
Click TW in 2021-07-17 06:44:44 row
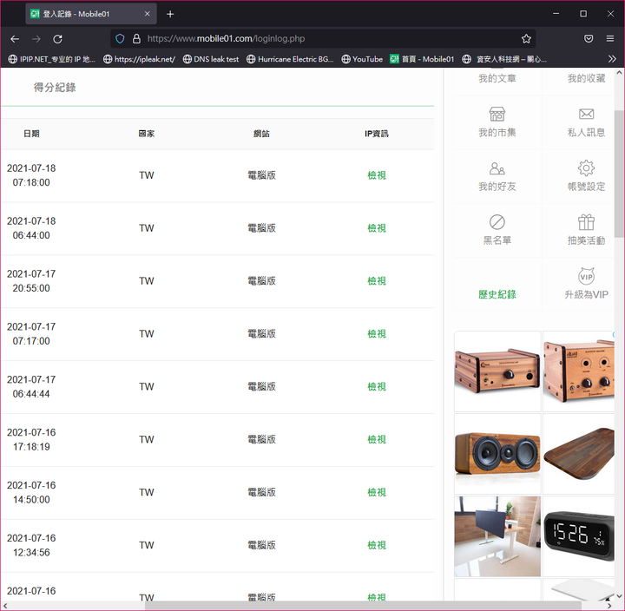147,386
